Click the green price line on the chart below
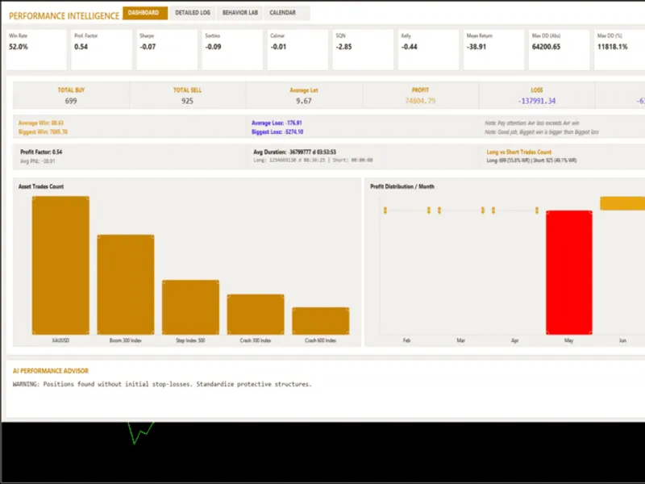This screenshot has height=484, width=645. pos(141,432)
